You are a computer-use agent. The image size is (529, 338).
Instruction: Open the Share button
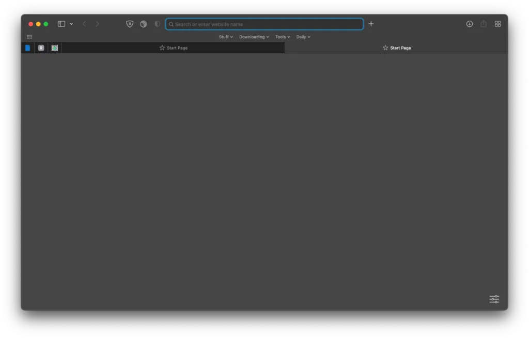tap(484, 24)
